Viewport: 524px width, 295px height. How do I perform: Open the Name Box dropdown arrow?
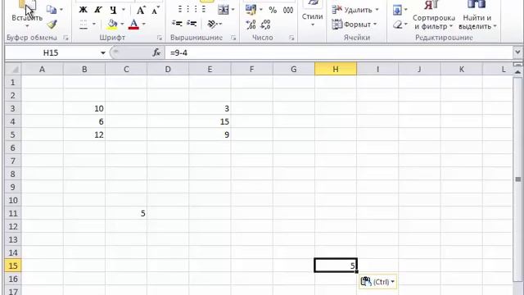[103, 52]
